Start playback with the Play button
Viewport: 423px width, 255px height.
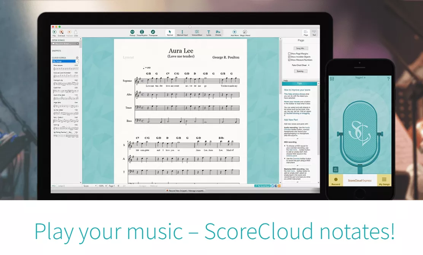coord(54,32)
